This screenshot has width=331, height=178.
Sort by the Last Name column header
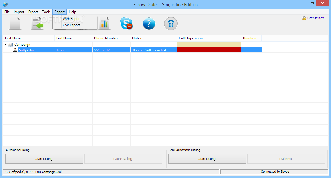click(73, 38)
